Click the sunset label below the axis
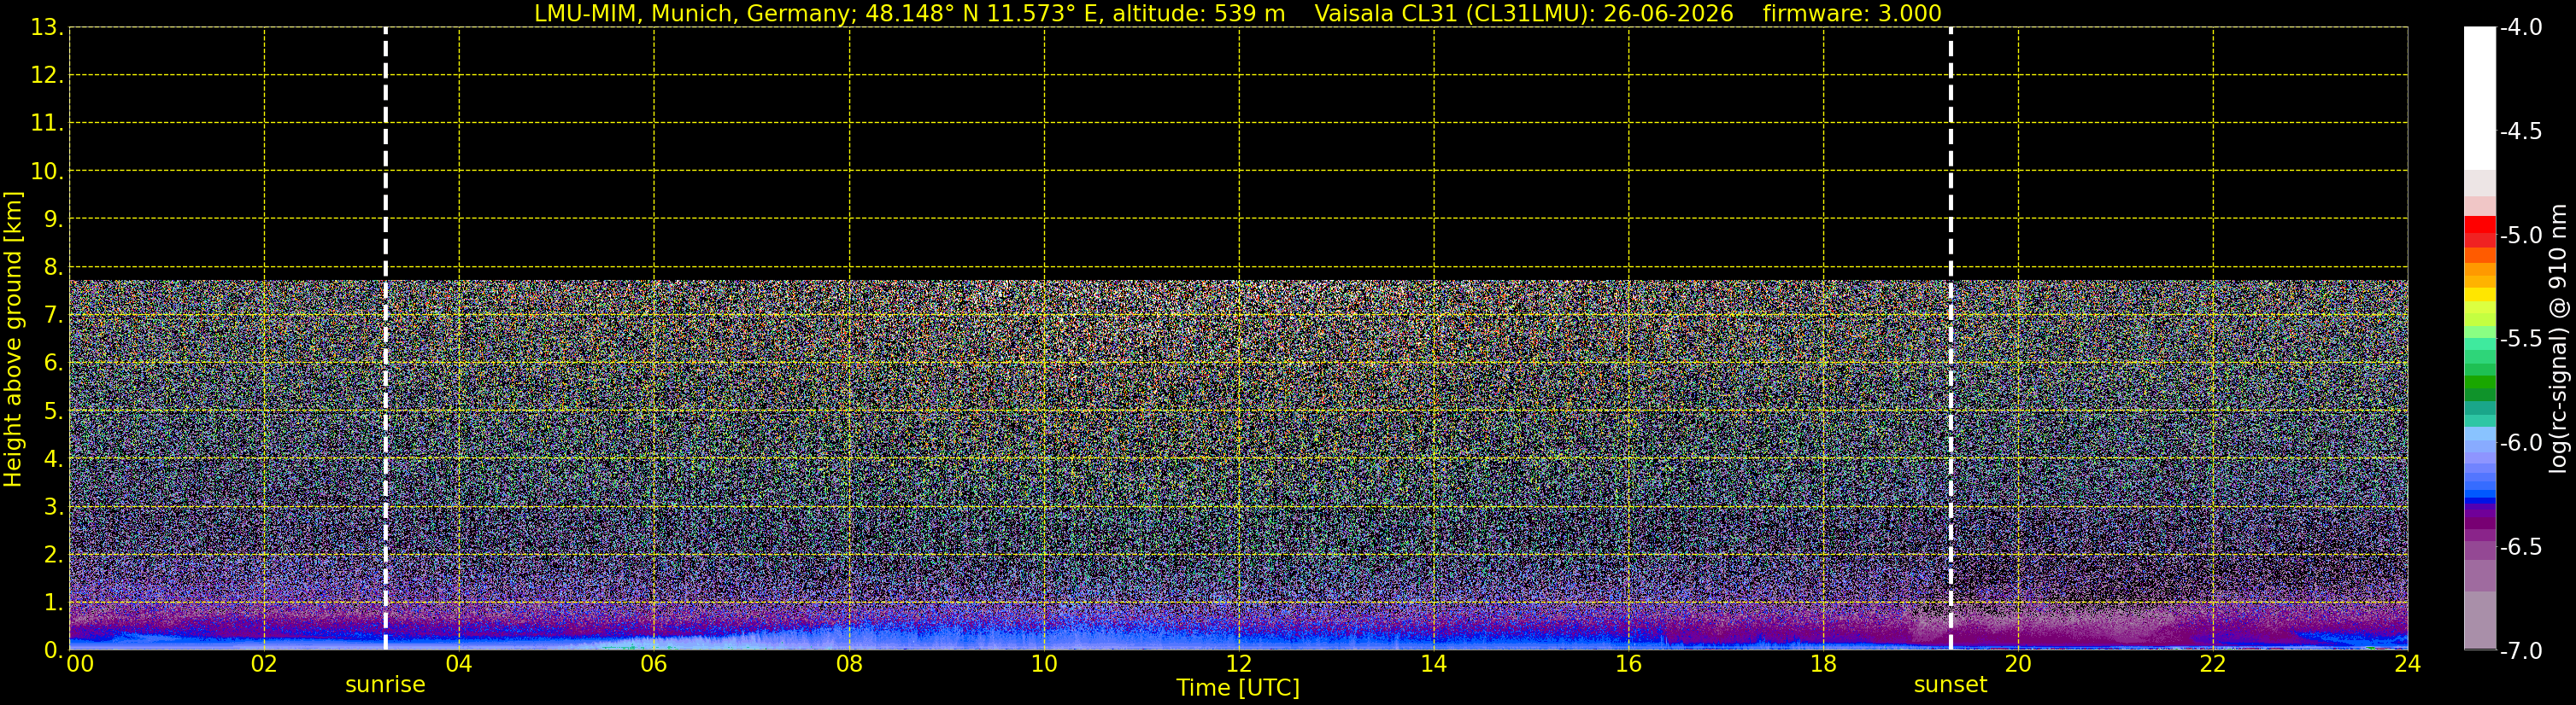Image resolution: width=2576 pixels, height=705 pixels. 1950,685
